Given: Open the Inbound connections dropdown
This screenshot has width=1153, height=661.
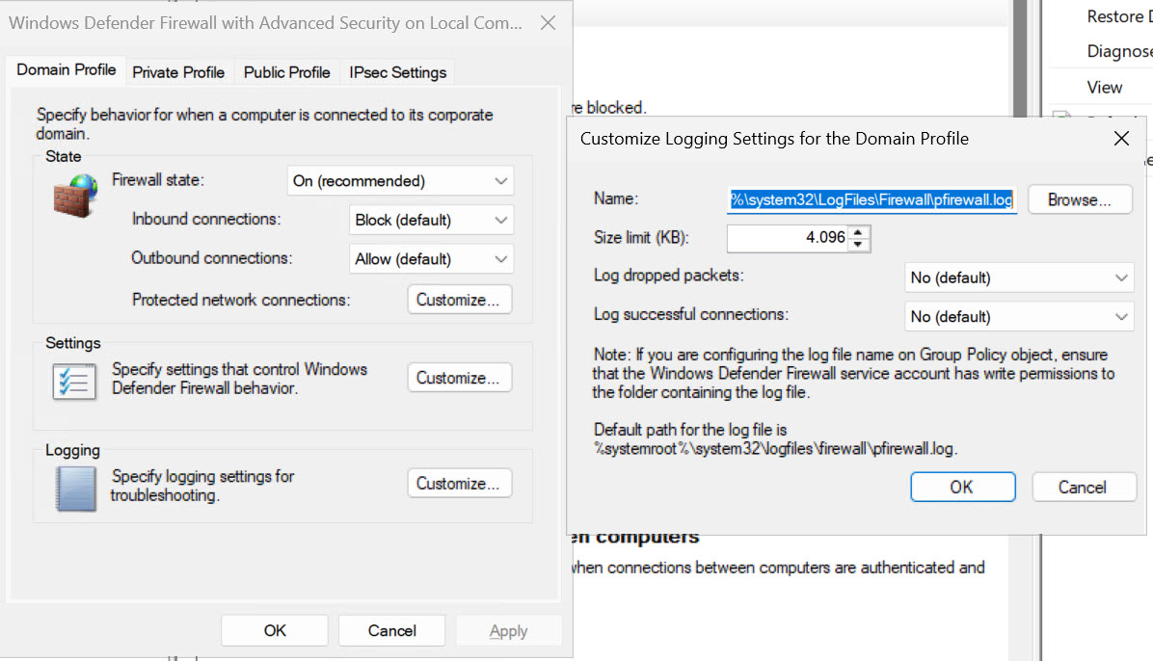Looking at the screenshot, I should click(431, 220).
